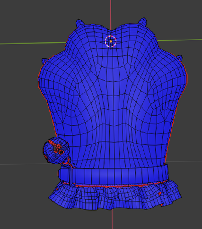Select the center of the belt band
The height and width of the screenshot is (229, 202).
coord(114,176)
